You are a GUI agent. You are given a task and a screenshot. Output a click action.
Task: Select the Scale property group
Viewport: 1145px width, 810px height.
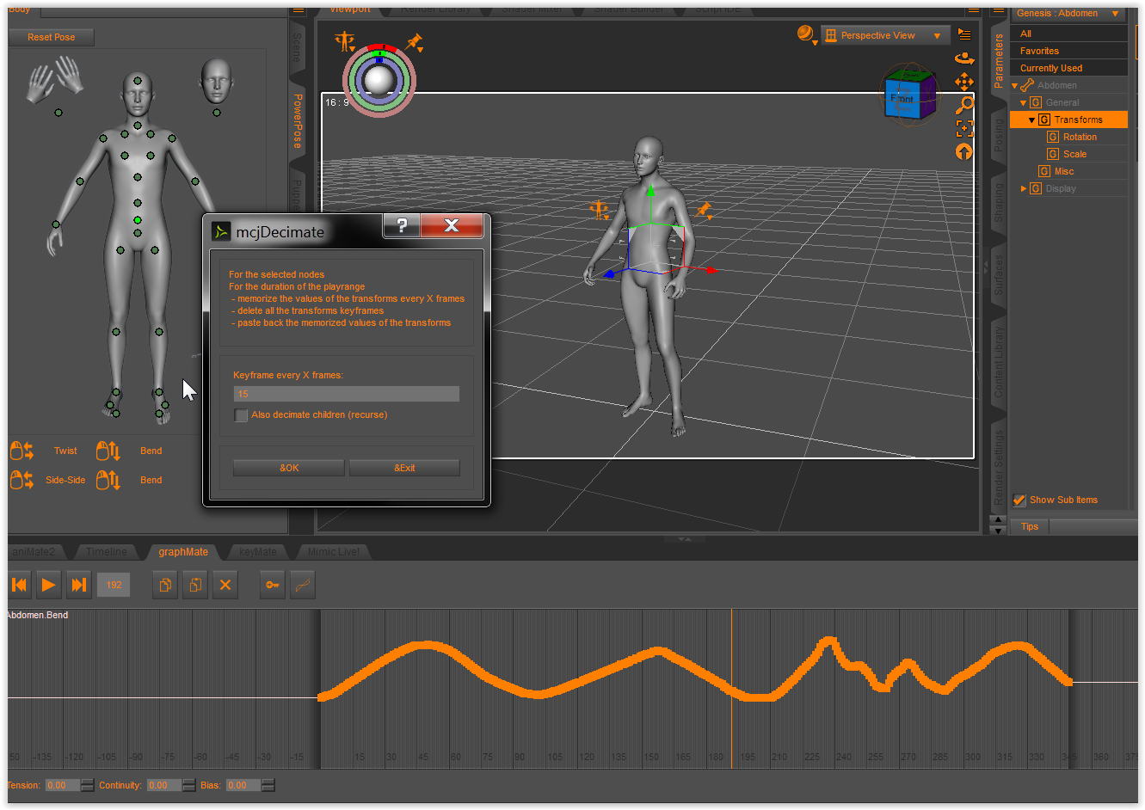(x=1074, y=154)
